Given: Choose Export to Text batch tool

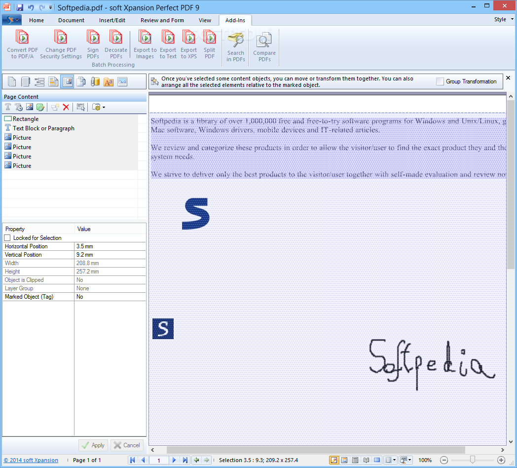Looking at the screenshot, I should tap(168, 44).
